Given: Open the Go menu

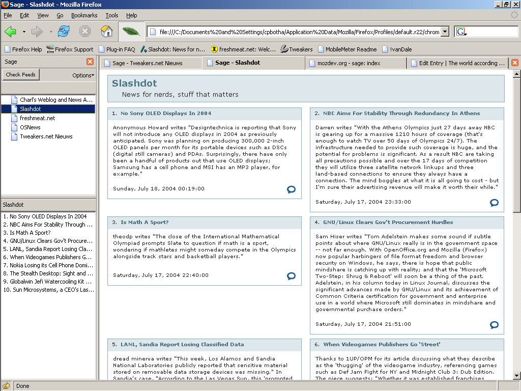Looking at the screenshot, I should click(60, 15).
